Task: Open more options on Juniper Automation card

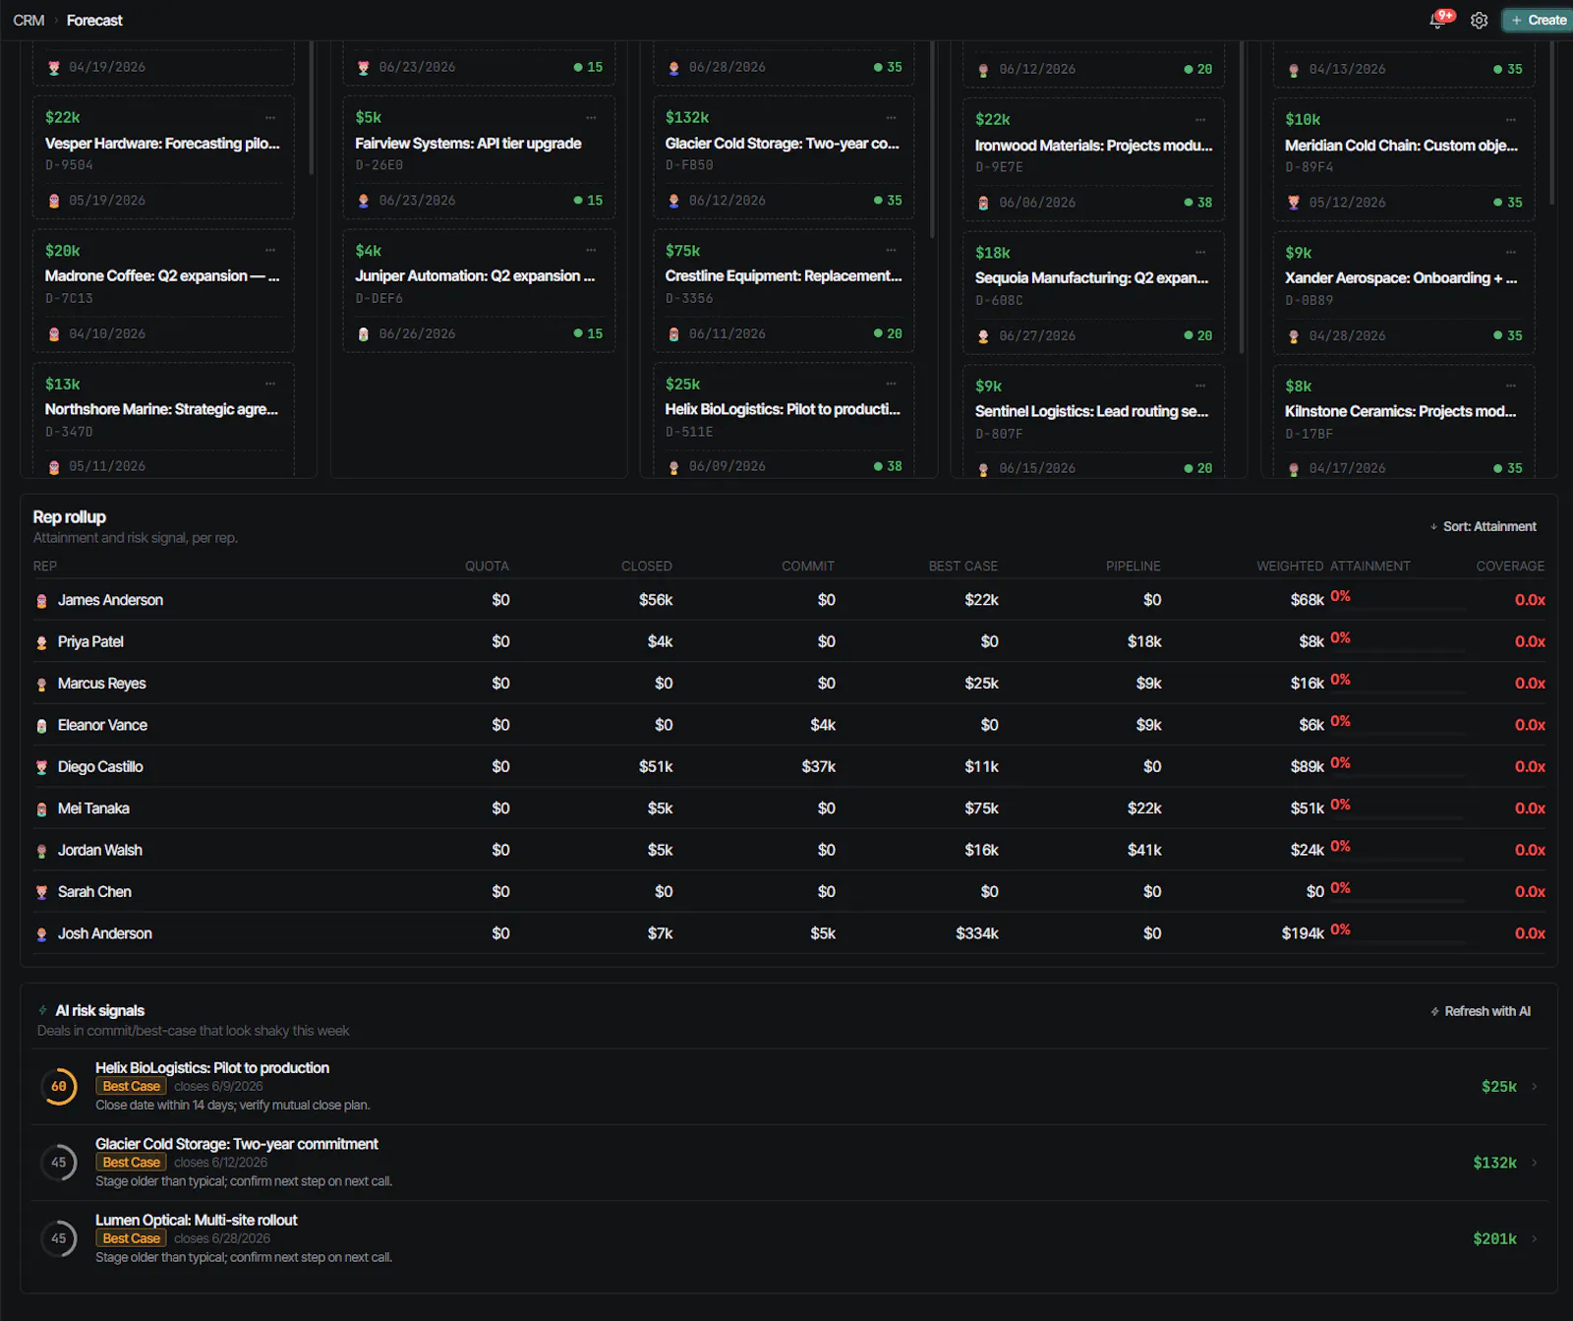Action: pyautogui.click(x=591, y=251)
